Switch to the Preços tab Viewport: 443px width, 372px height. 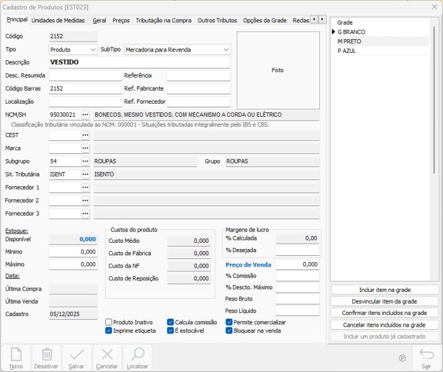(x=121, y=20)
